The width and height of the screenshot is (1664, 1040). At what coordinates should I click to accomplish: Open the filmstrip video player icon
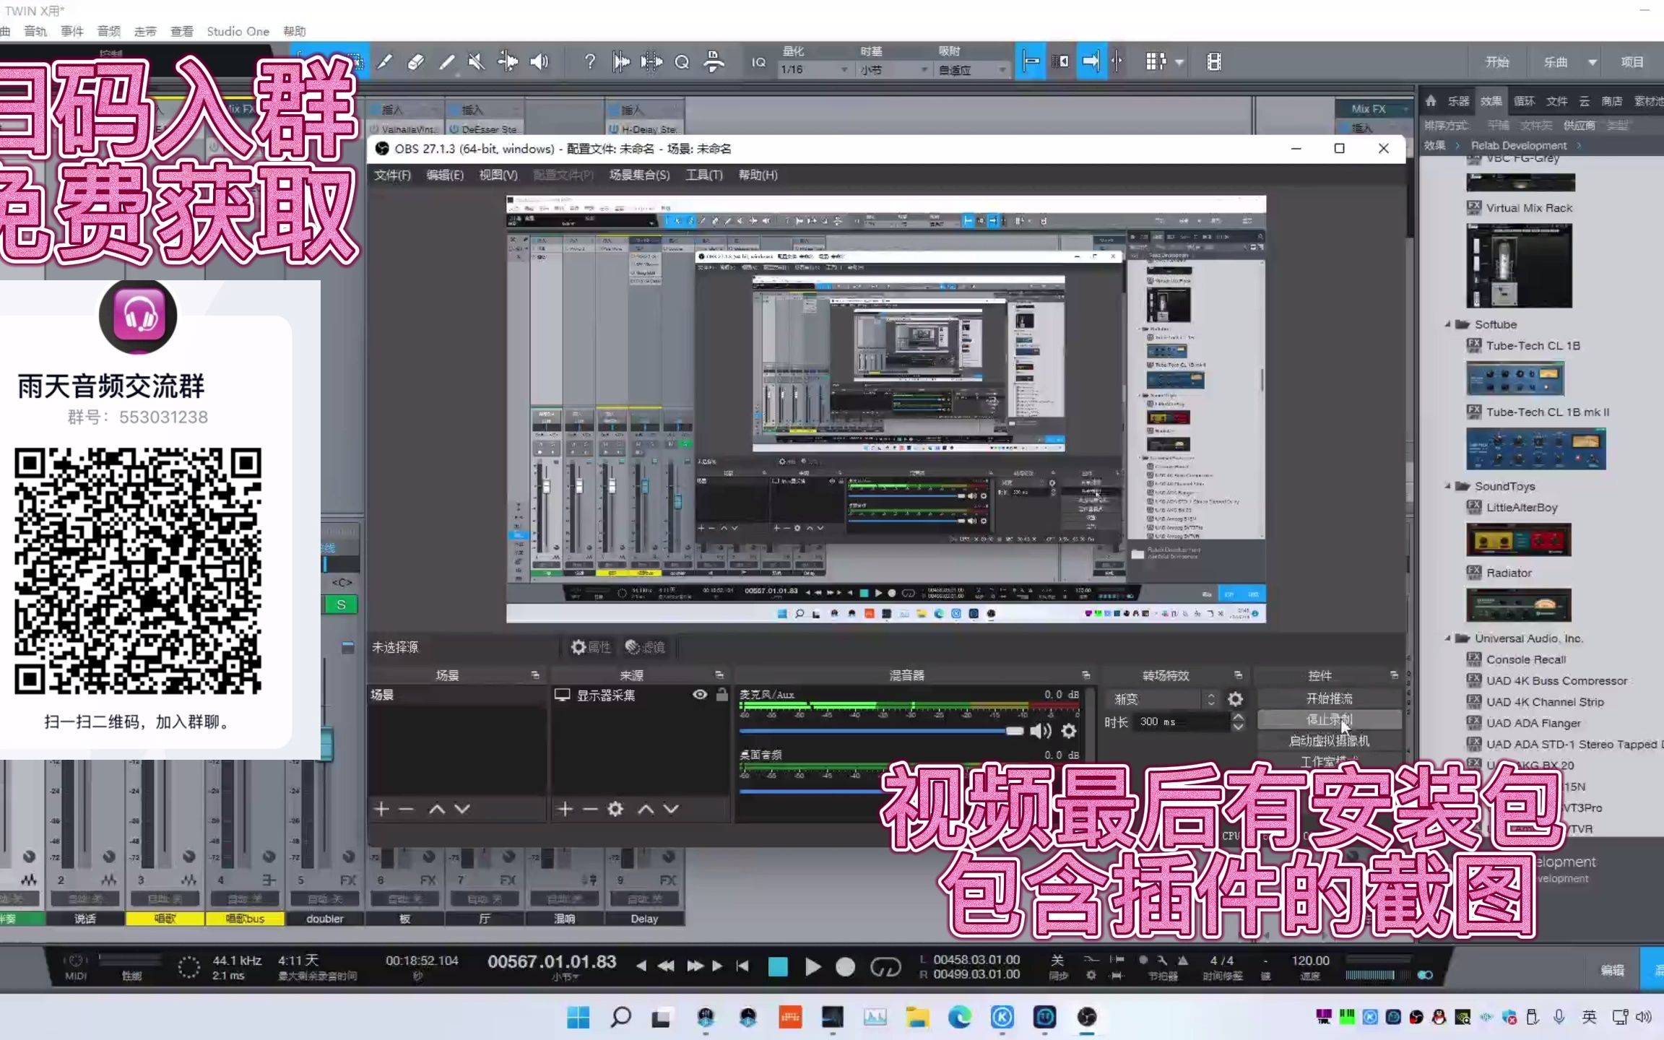coord(1214,62)
